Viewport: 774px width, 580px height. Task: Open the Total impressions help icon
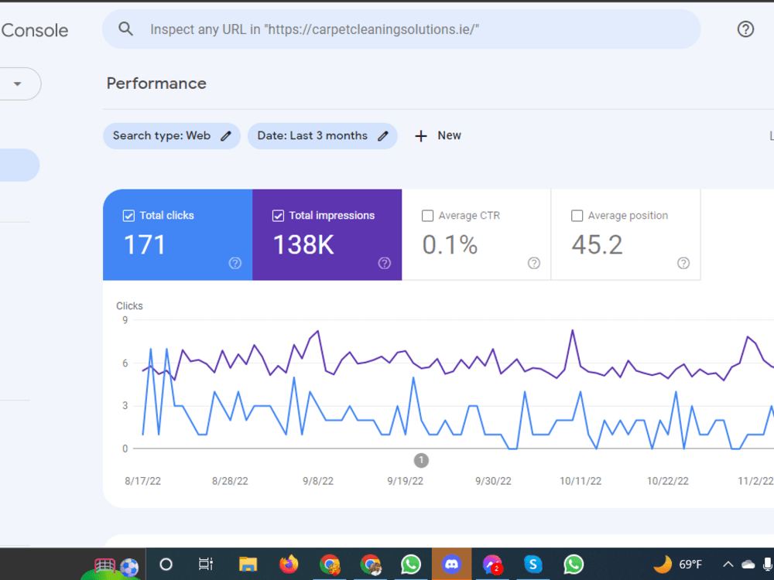pos(385,263)
